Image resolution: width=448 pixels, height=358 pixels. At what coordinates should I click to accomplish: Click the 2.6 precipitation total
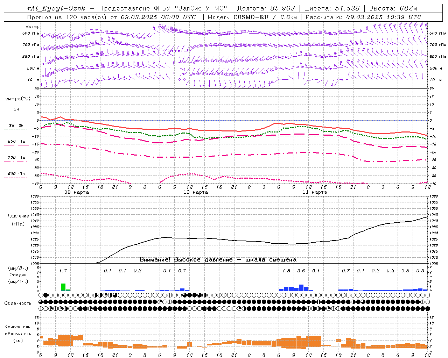click(301, 271)
